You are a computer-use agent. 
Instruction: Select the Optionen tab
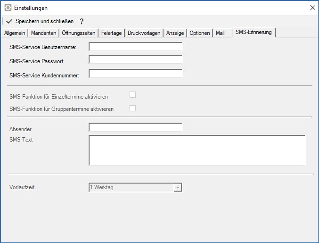(200, 33)
